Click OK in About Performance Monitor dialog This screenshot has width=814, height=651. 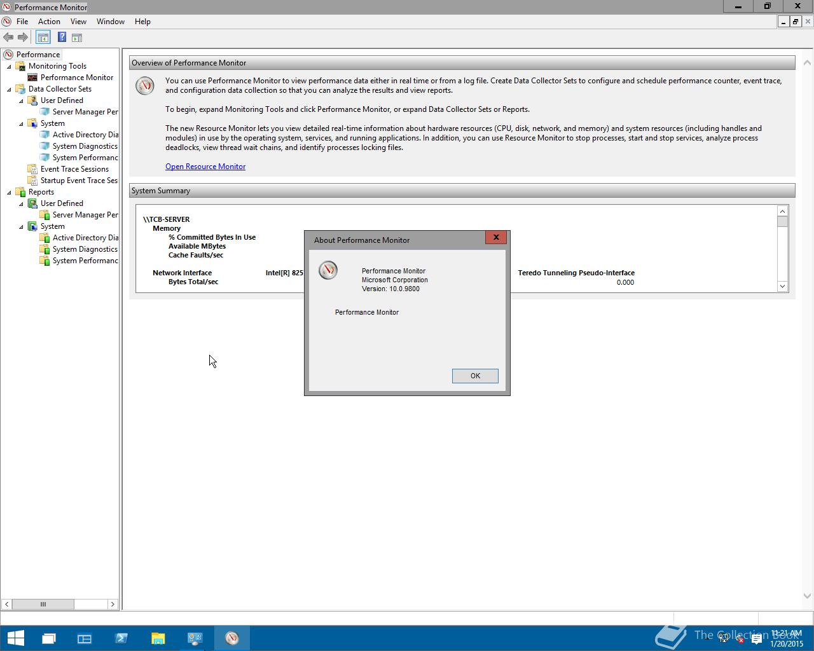click(x=475, y=376)
